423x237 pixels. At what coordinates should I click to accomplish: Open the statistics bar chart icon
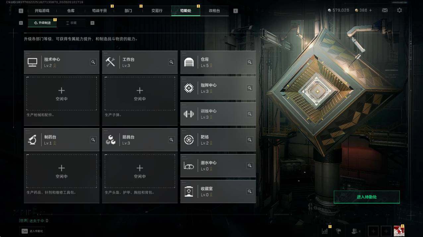click(x=325, y=231)
